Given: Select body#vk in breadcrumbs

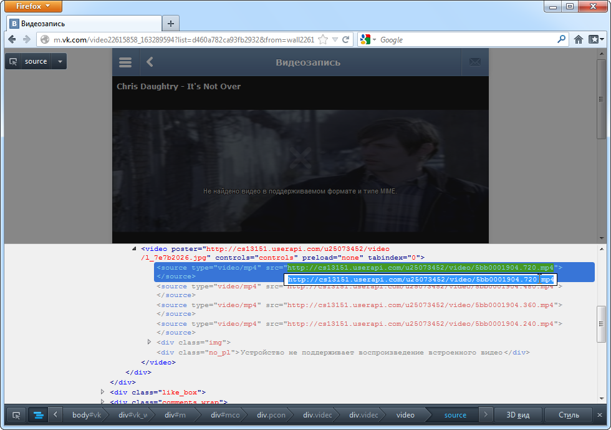Looking at the screenshot, I should coord(87,415).
